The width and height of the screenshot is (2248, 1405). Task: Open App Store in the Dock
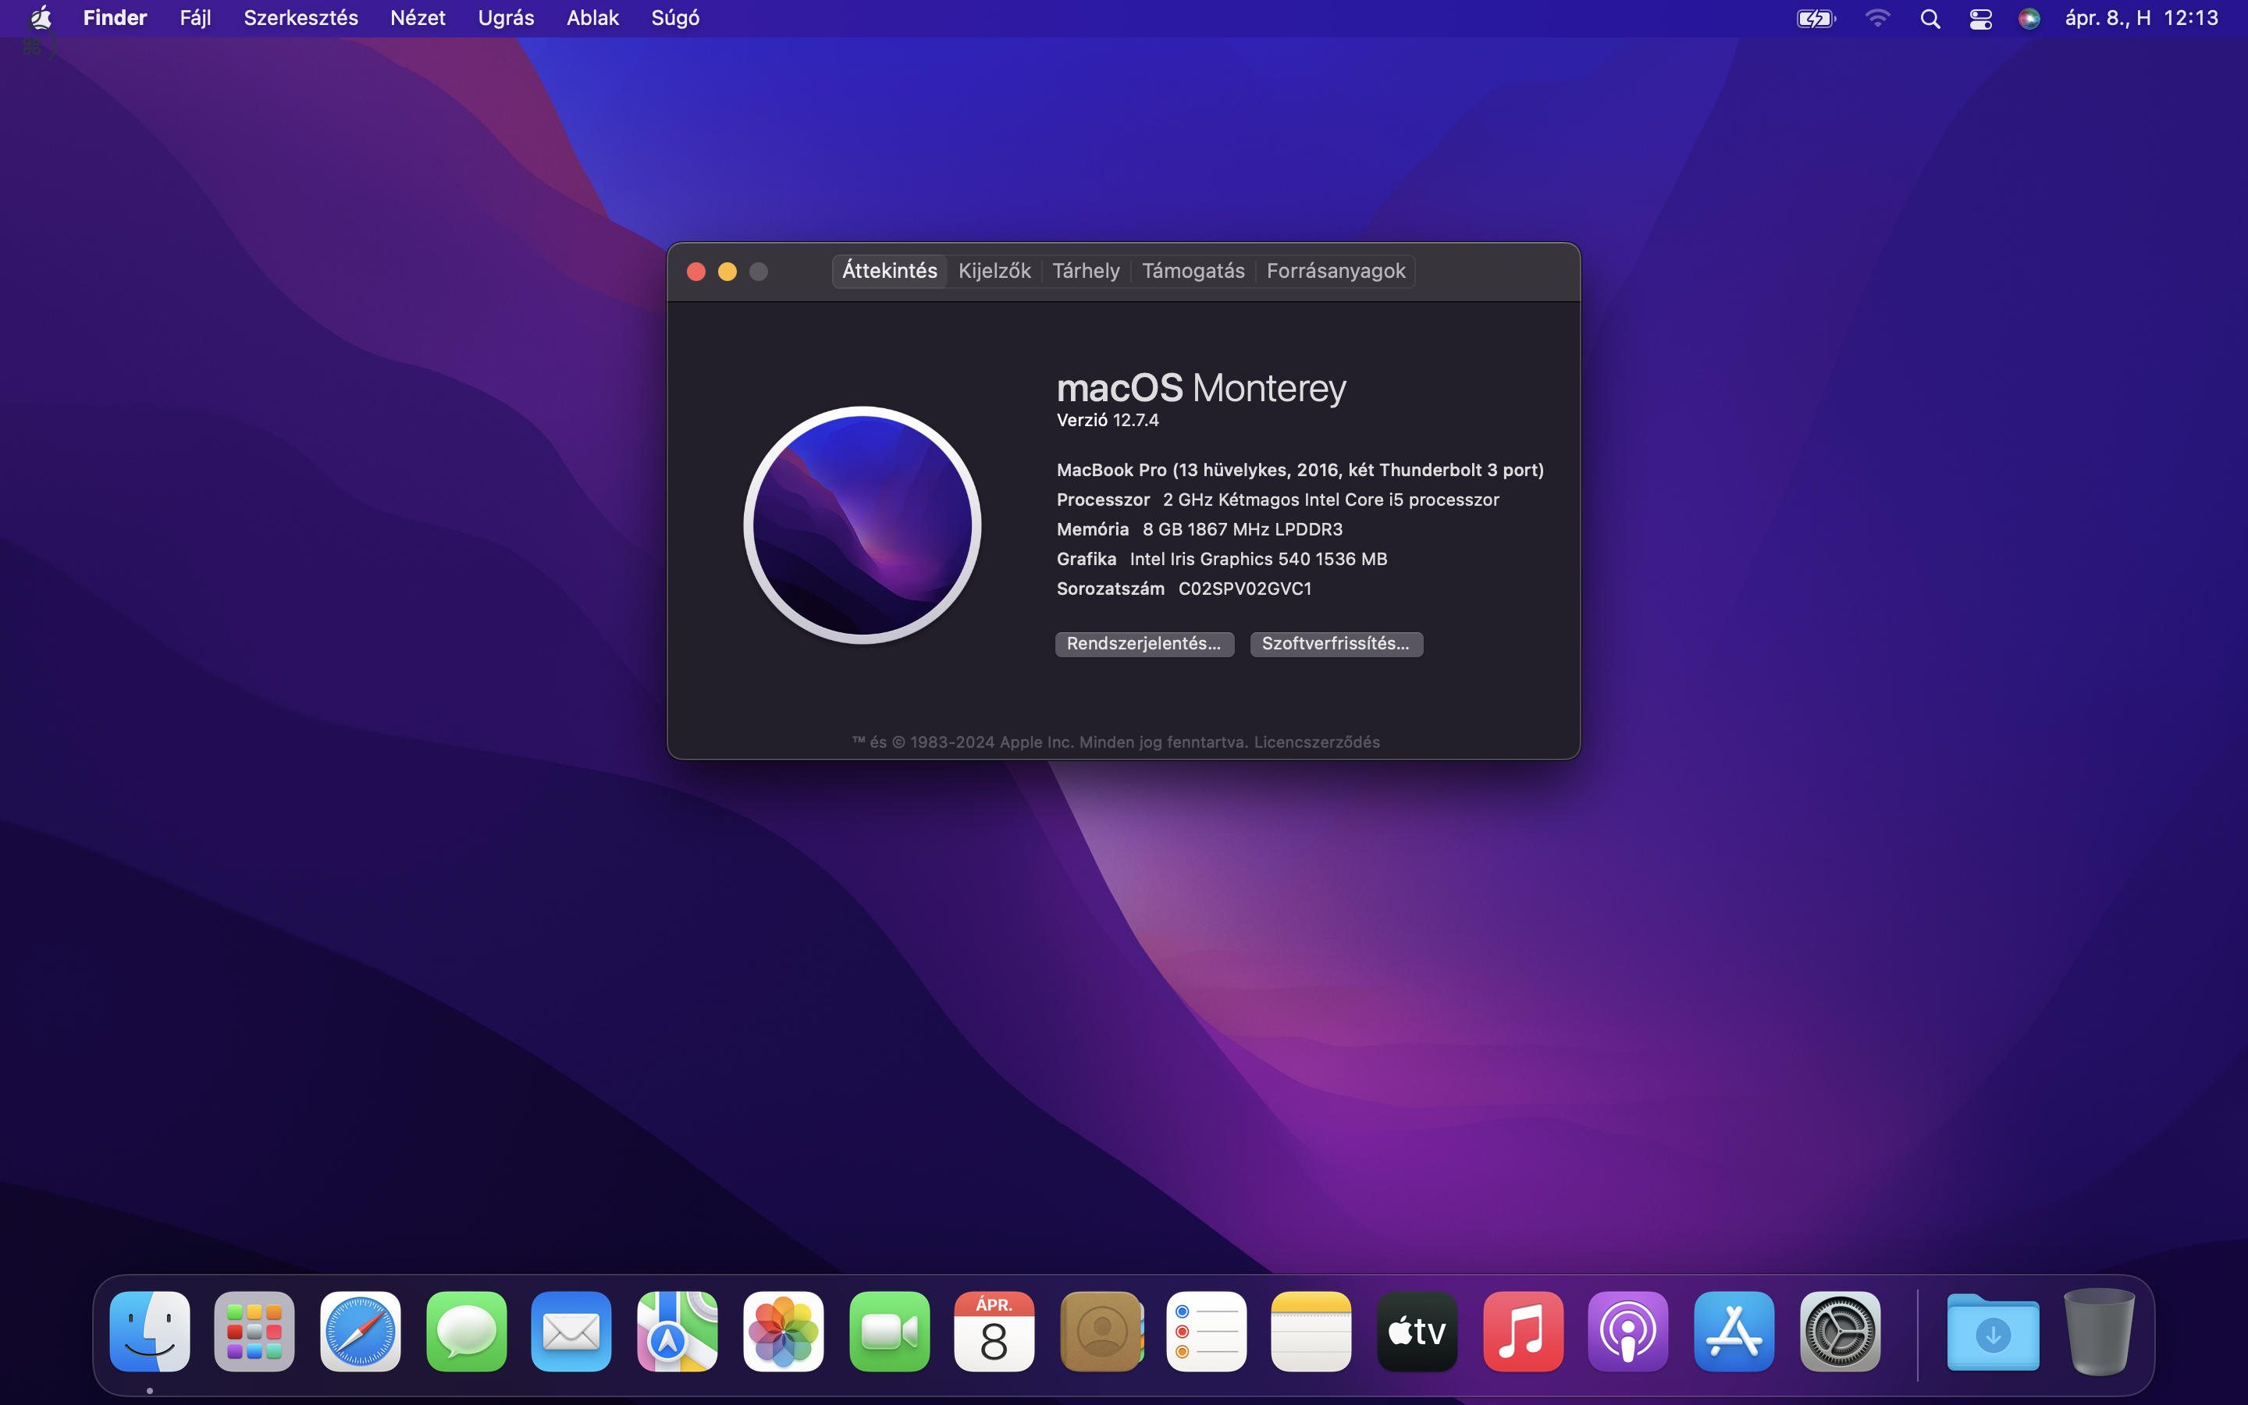[1734, 1331]
